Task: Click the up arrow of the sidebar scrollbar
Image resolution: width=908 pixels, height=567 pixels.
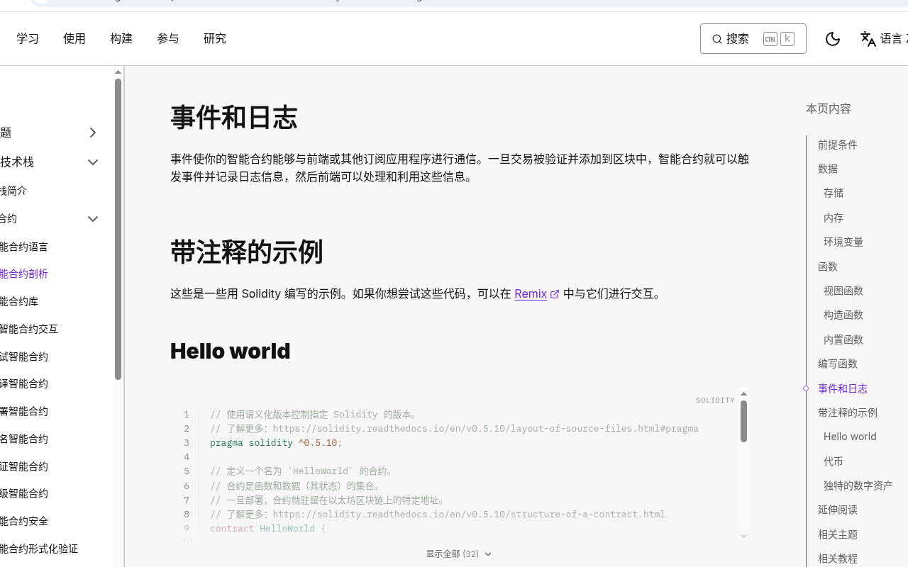Action: click(118, 72)
